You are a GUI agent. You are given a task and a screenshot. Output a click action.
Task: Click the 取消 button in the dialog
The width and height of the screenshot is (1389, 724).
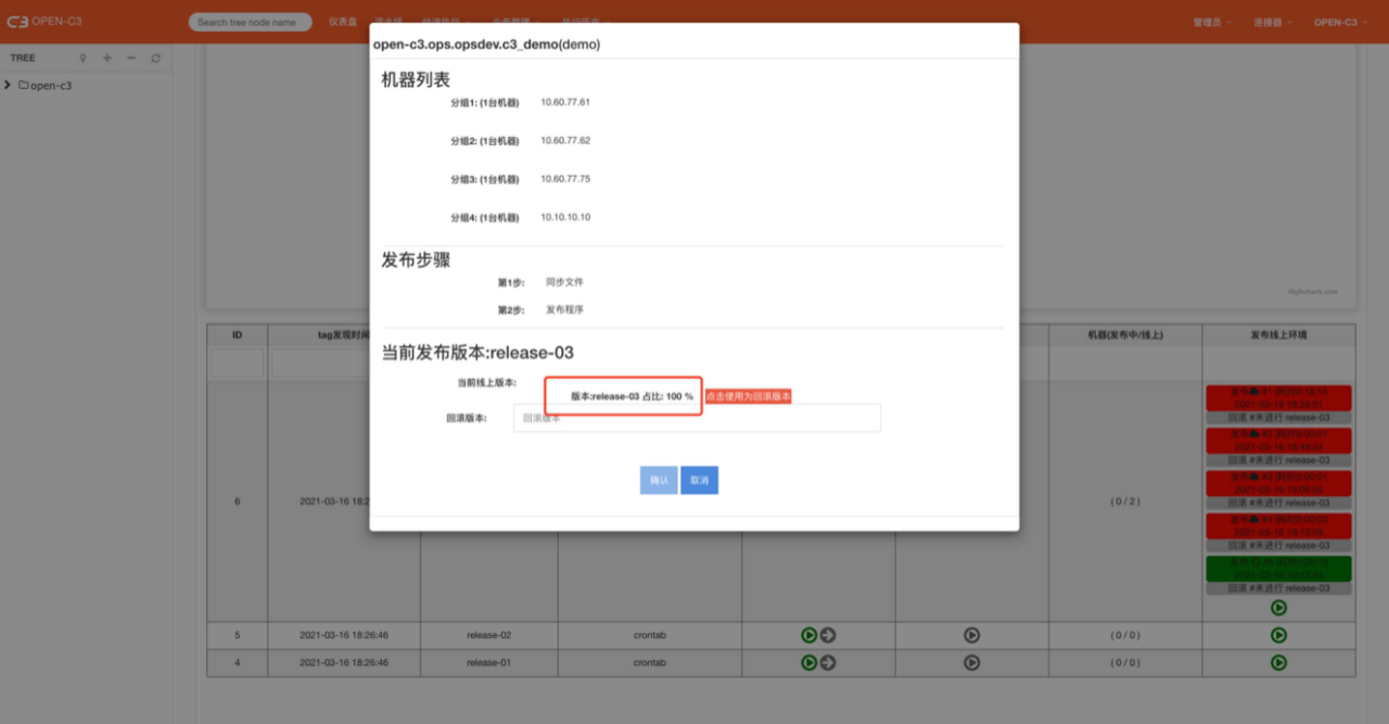tap(699, 480)
